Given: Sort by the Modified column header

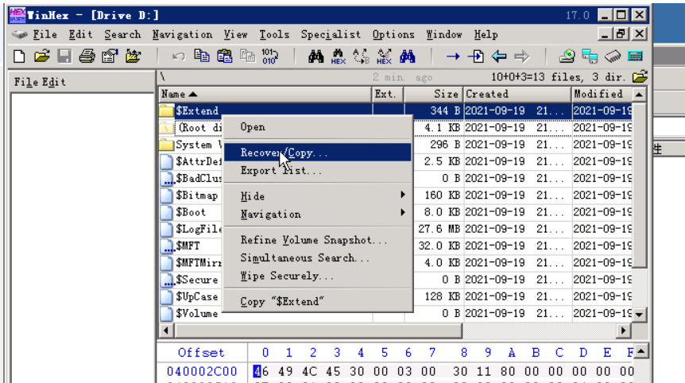Looking at the screenshot, I should 602,94.
